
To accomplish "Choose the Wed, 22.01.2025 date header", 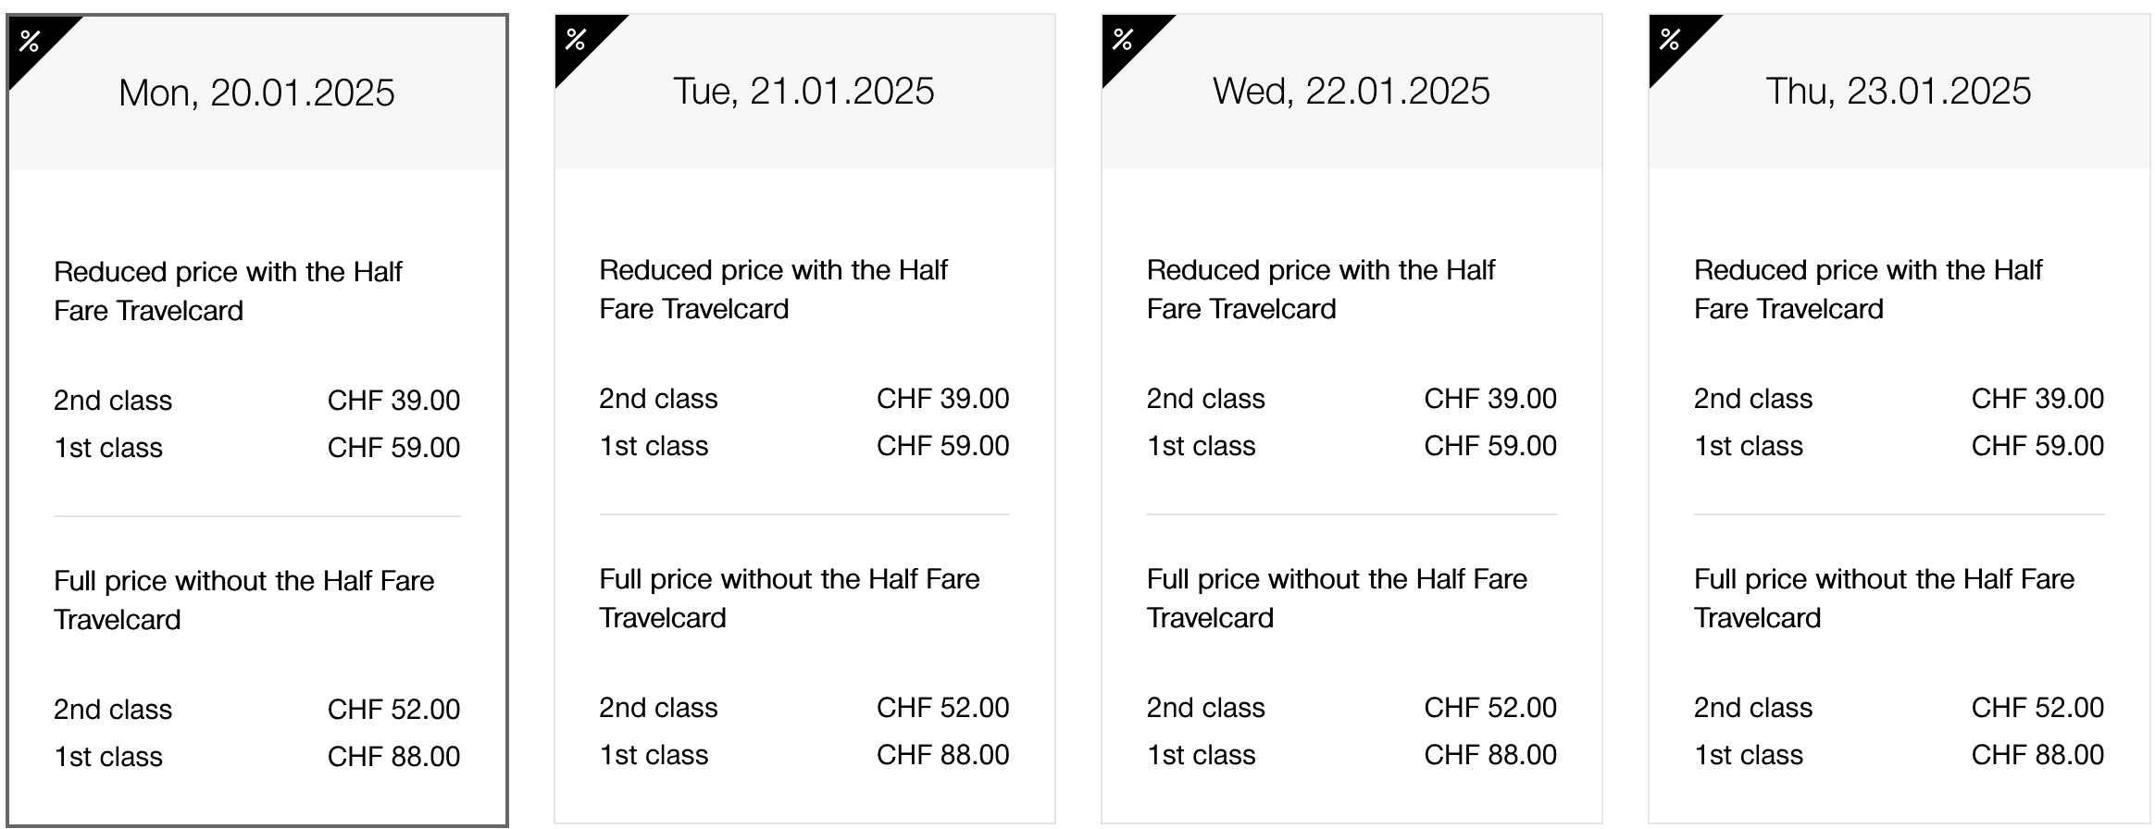I will (x=1351, y=92).
